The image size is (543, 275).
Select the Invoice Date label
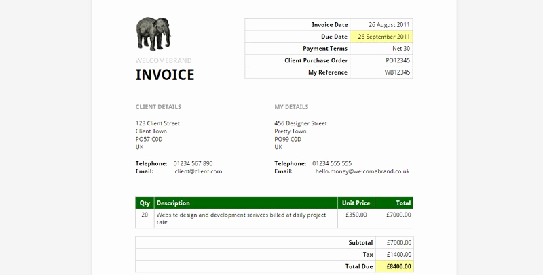(329, 25)
